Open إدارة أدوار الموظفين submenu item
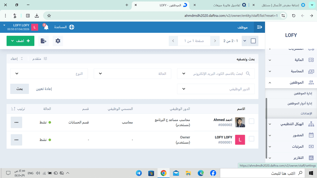The image size is (317, 178). click(x=300, y=103)
